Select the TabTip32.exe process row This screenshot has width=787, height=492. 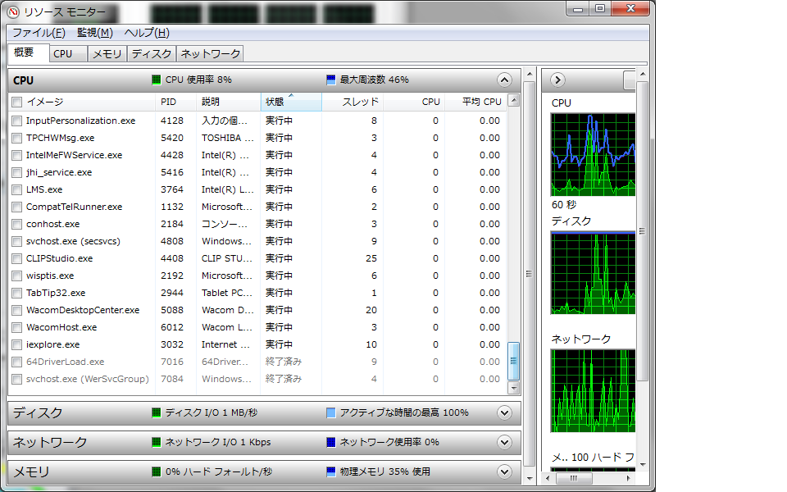[257, 294]
